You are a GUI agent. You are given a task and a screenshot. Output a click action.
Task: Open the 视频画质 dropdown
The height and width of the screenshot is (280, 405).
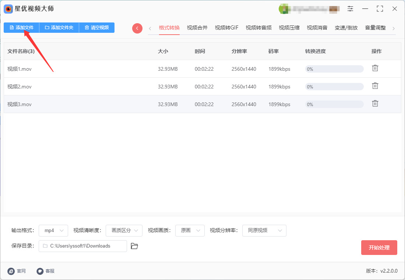pyautogui.click(x=190, y=231)
